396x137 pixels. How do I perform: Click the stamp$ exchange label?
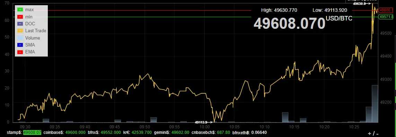pos(15,132)
